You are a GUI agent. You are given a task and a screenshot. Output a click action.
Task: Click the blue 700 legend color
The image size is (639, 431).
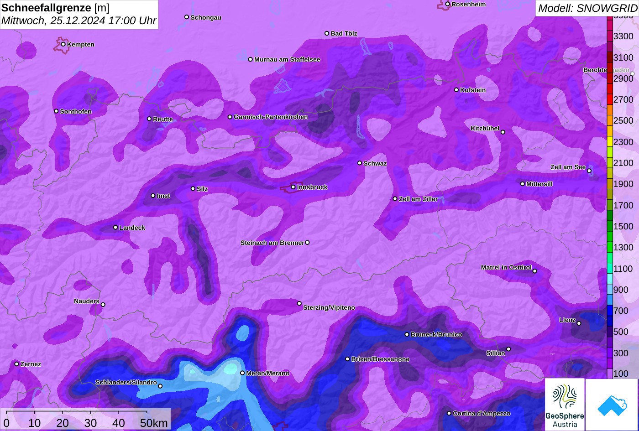tap(609, 311)
